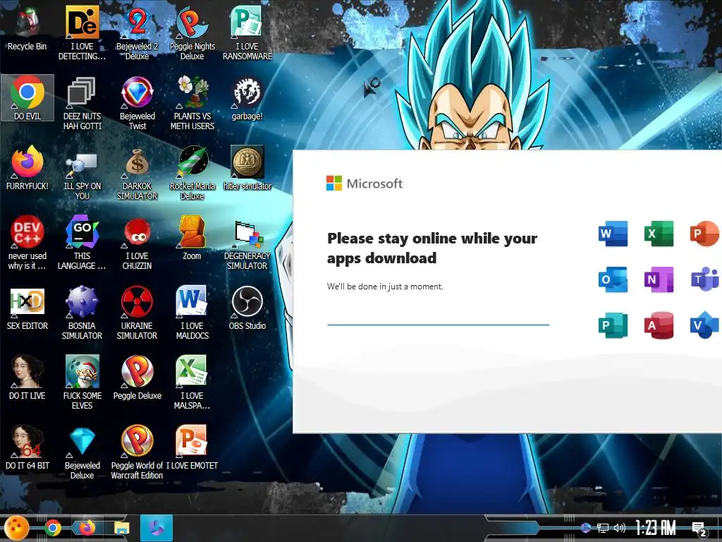
Task: Click the download progress bar in installer
Action: [438, 325]
